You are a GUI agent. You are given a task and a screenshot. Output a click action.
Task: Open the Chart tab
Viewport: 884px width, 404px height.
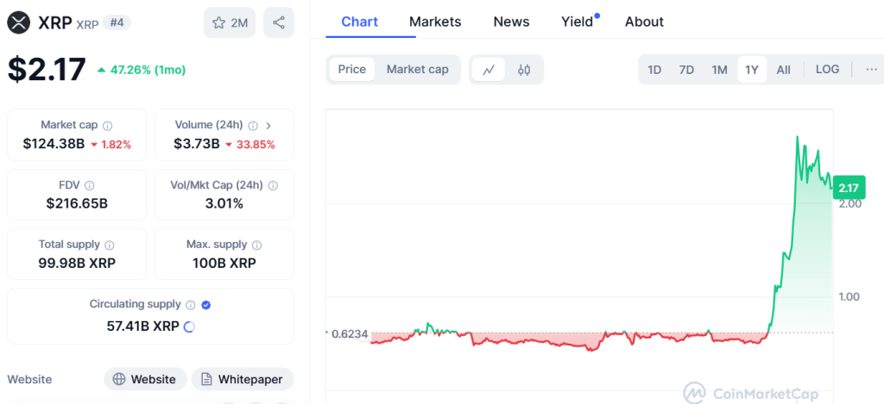[360, 22]
